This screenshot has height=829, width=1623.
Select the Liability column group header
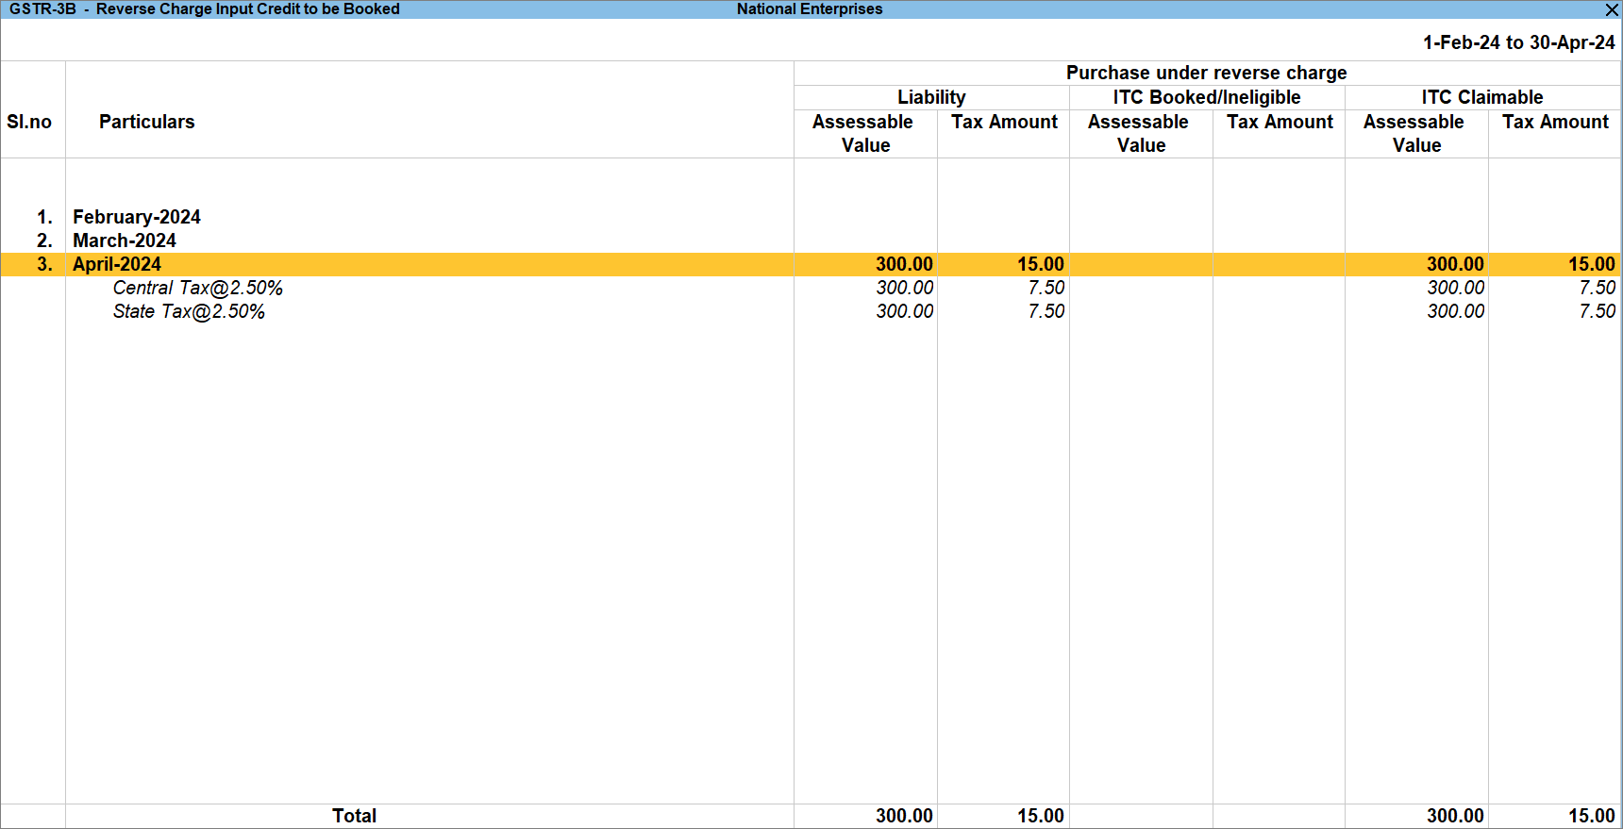930,97
